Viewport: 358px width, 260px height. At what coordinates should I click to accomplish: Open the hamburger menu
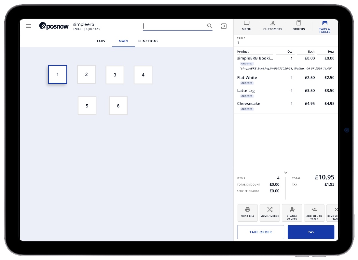click(29, 26)
